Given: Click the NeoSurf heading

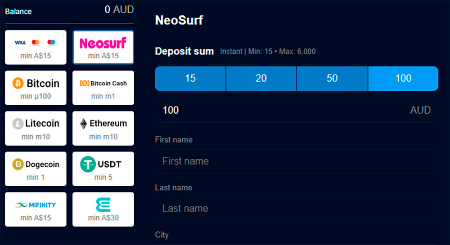Looking at the screenshot, I should tap(179, 20).
